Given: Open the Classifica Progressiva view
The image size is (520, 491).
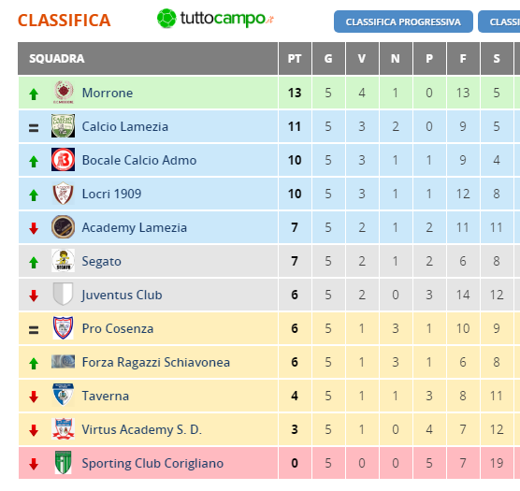Looking at the screenshot, I should tap(403, 22).
